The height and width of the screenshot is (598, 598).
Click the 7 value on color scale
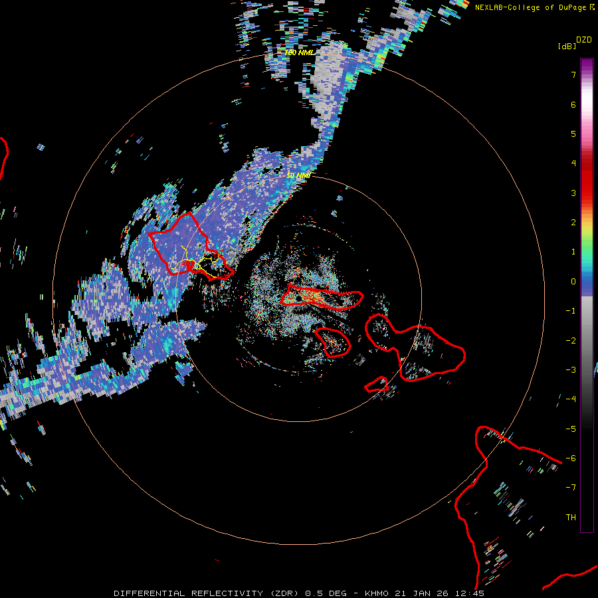573,74
